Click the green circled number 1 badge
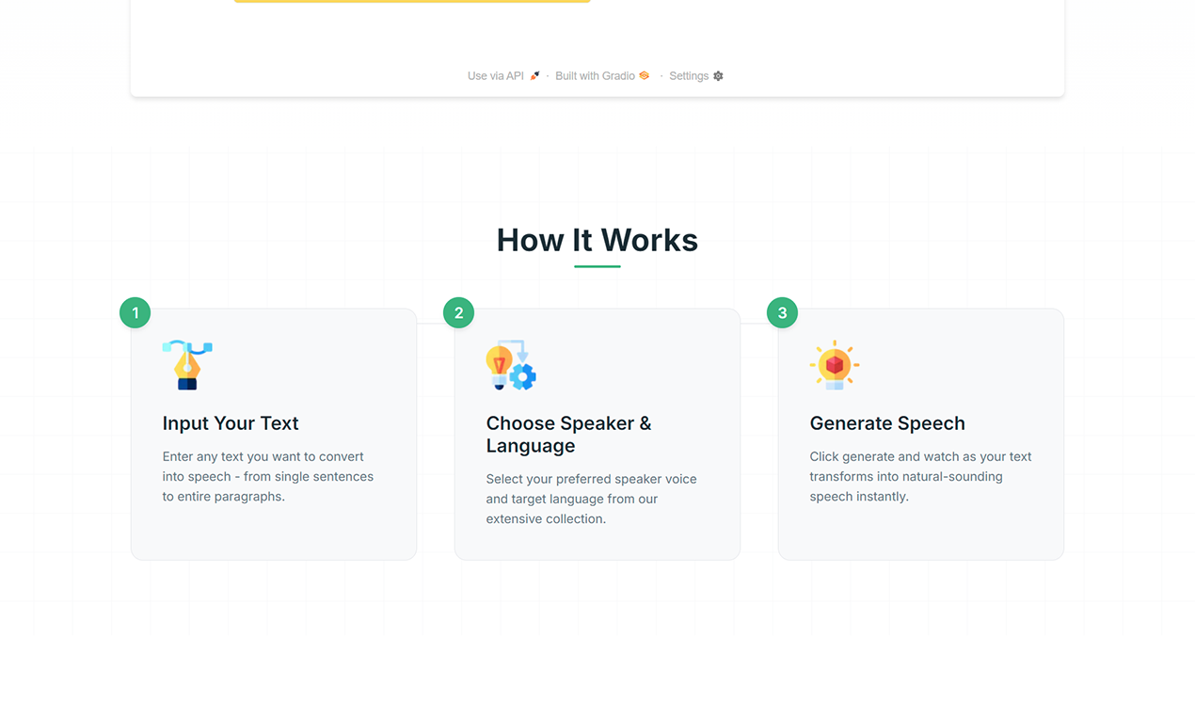The image size is (1195, 715). [x=135, y=312]
